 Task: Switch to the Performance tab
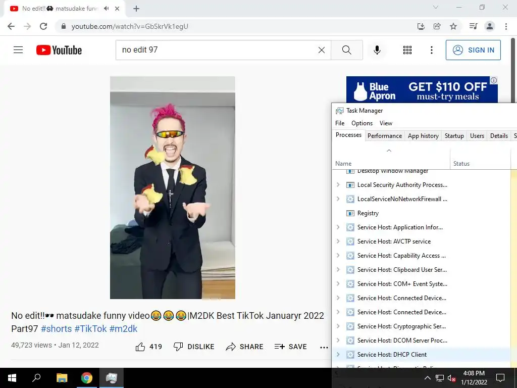pos(384,135)
